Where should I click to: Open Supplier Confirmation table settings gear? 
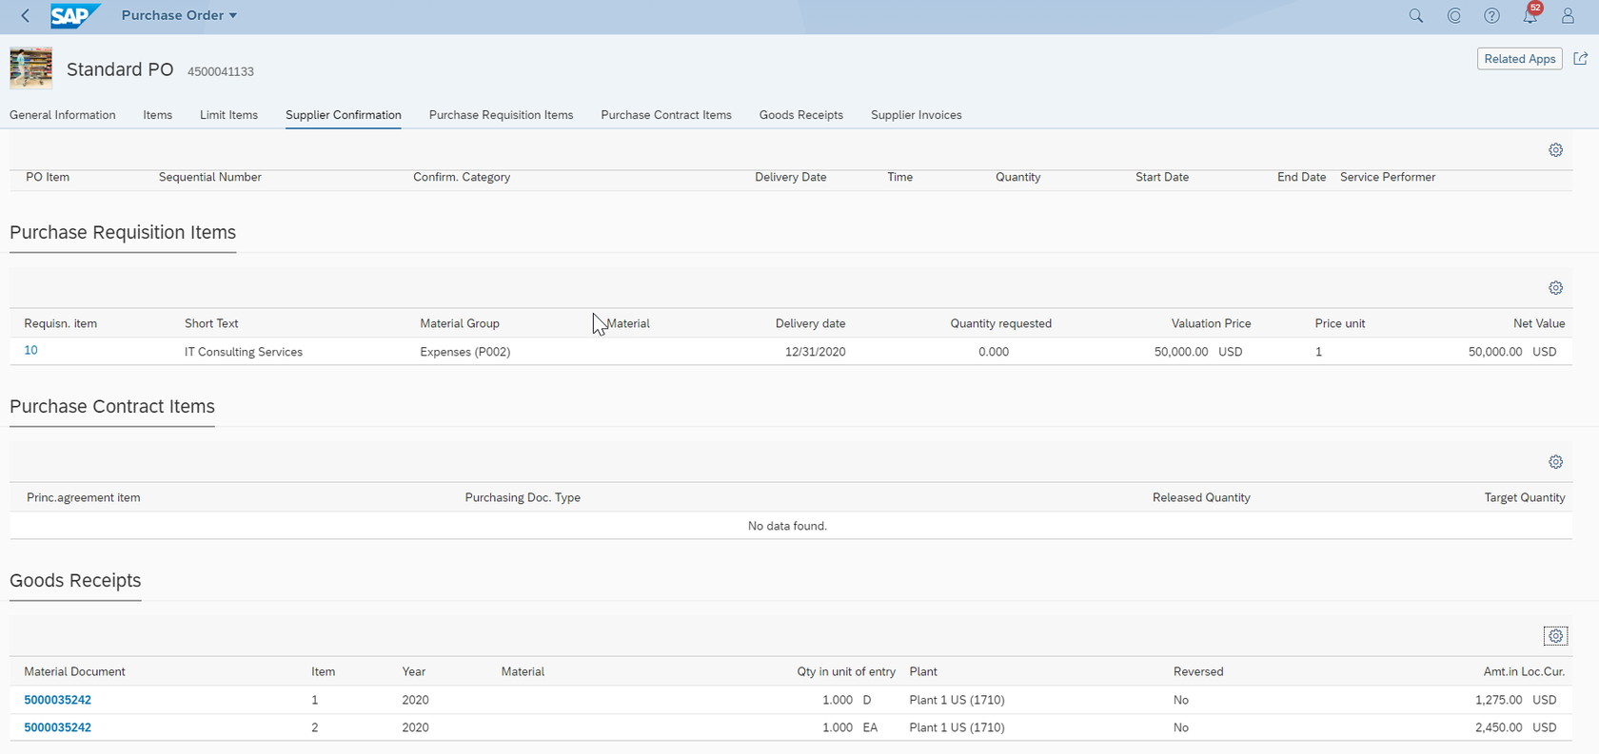(x=1556, y=150)
